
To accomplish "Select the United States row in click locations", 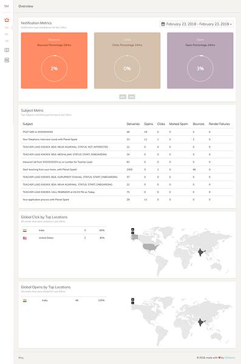I will (x=64, y=238).
